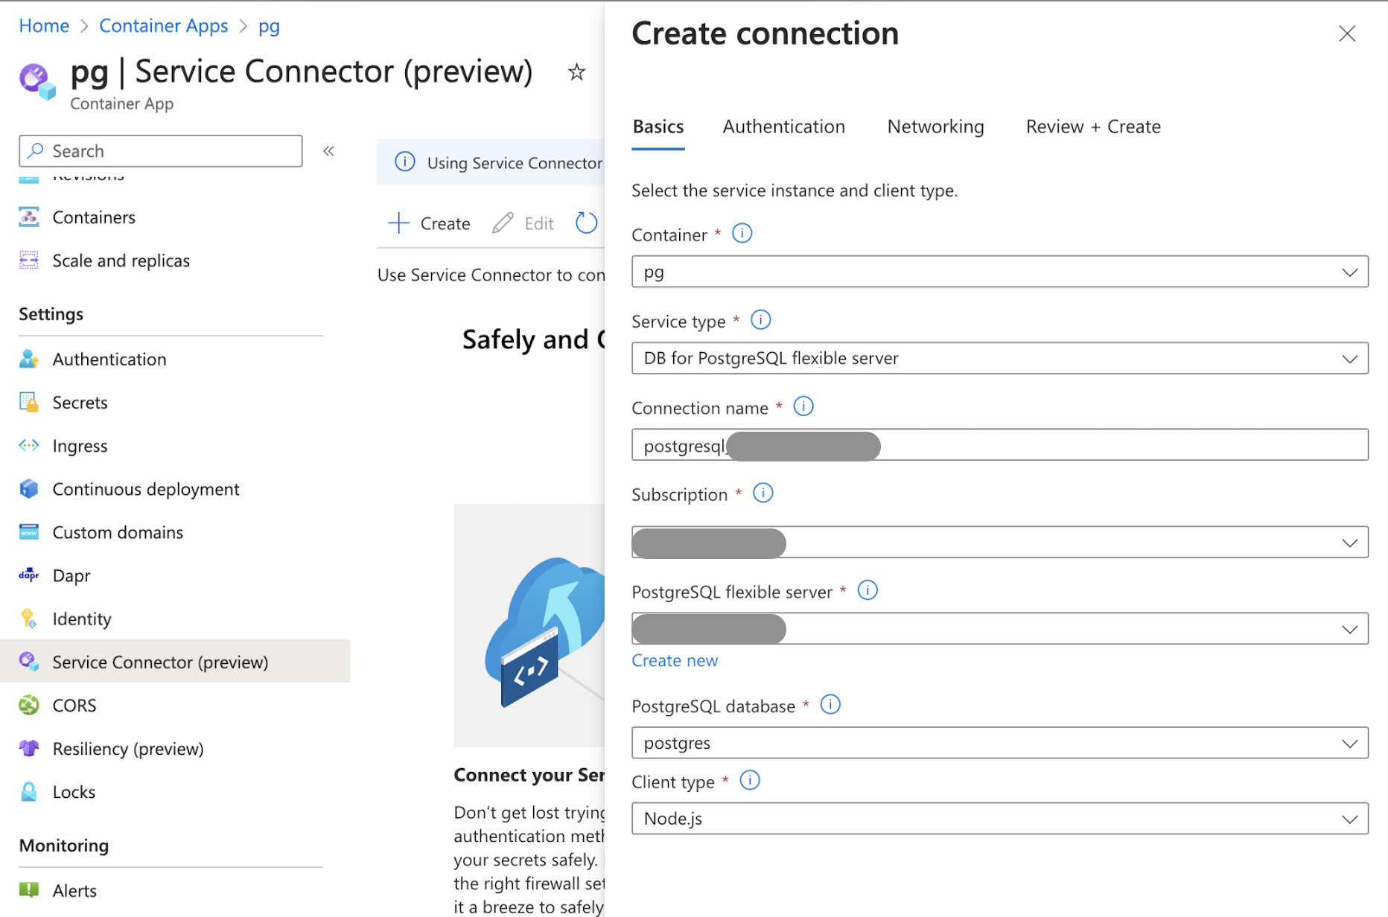Screen dimensions: 1388x917
Task: Switch to the Authentication tab in Create connection
Action: (x=783, y=127)
